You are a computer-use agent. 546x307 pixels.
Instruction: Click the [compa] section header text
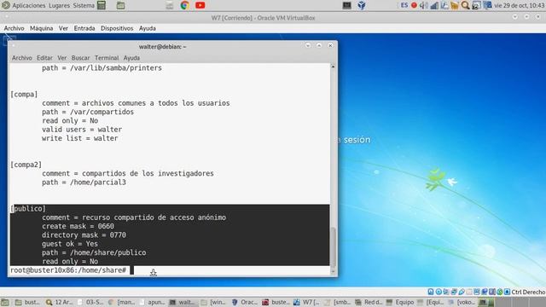coord(24,95)
